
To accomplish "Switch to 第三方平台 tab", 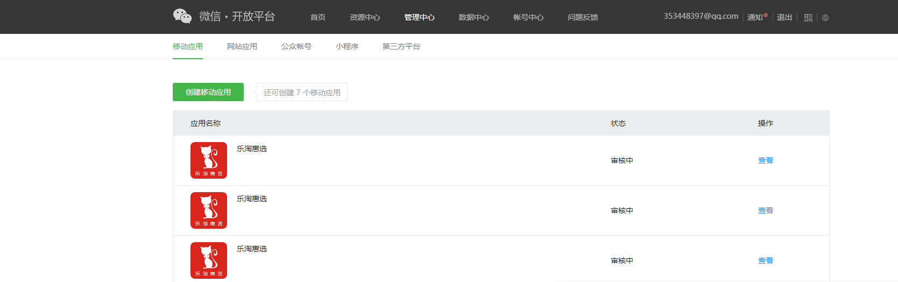I will 401,46.
